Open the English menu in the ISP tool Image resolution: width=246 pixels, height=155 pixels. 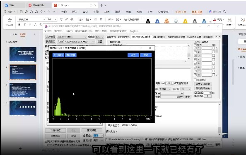134,31
